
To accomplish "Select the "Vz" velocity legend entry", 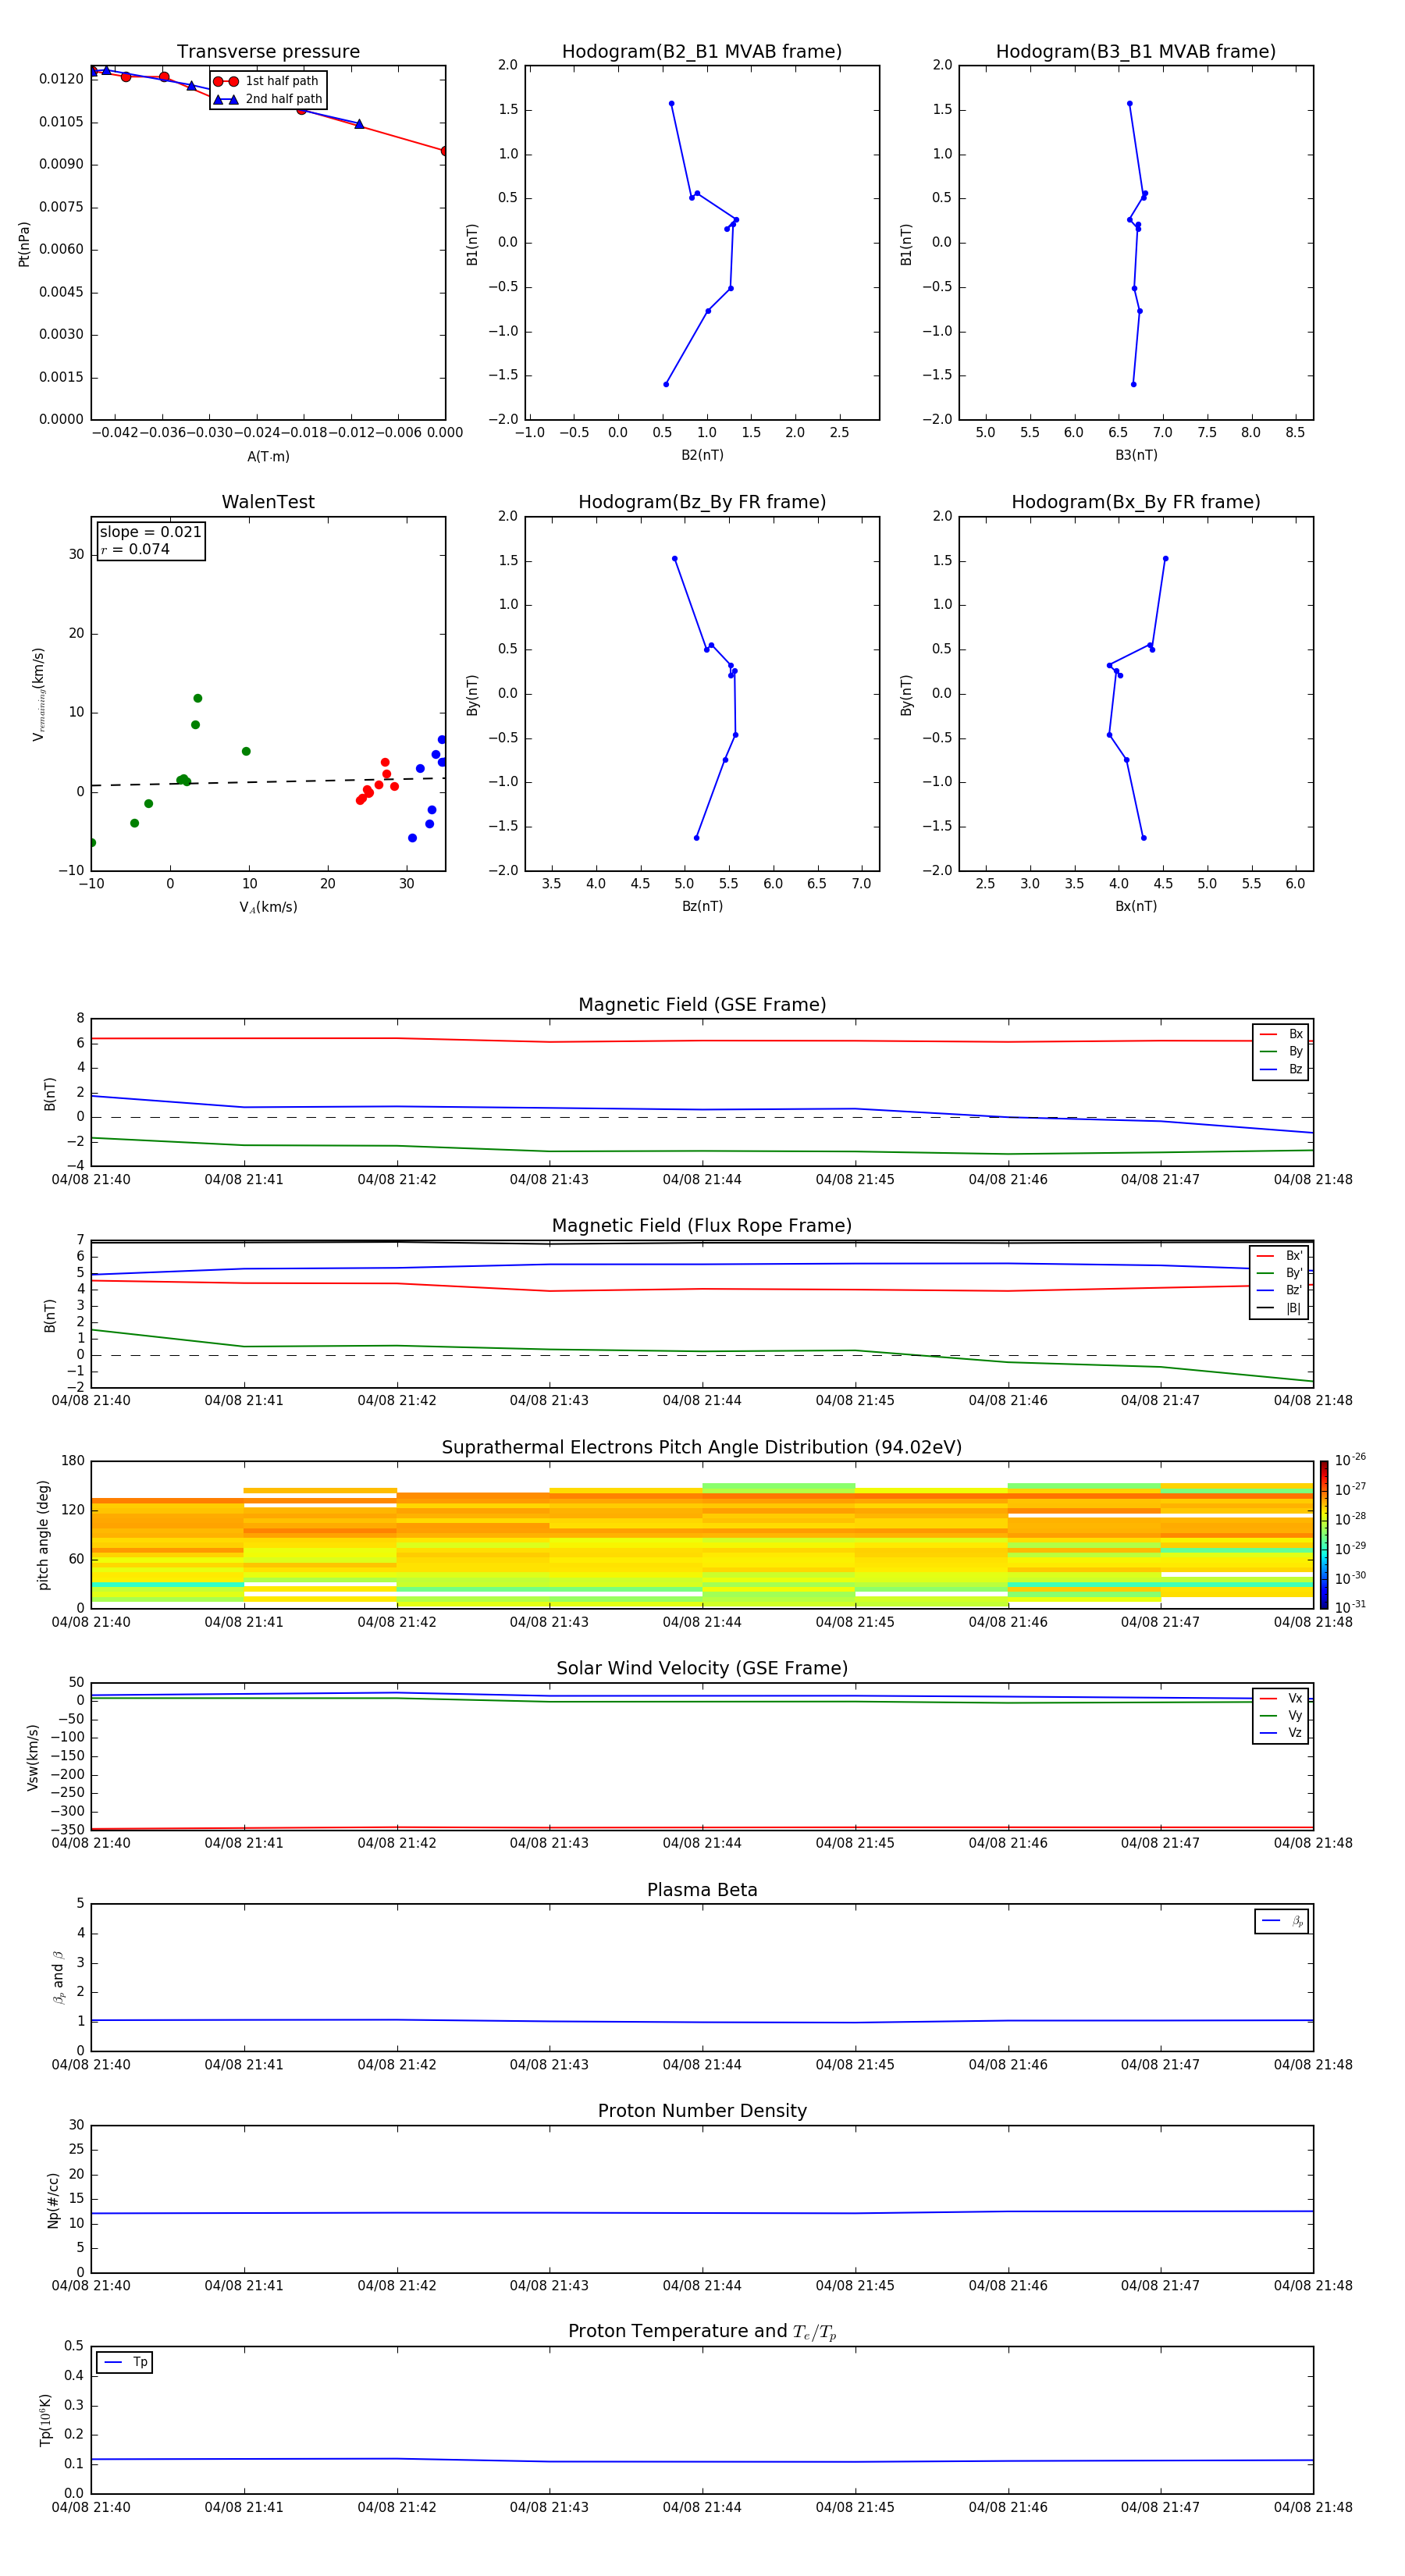I will point(1281,1733).
